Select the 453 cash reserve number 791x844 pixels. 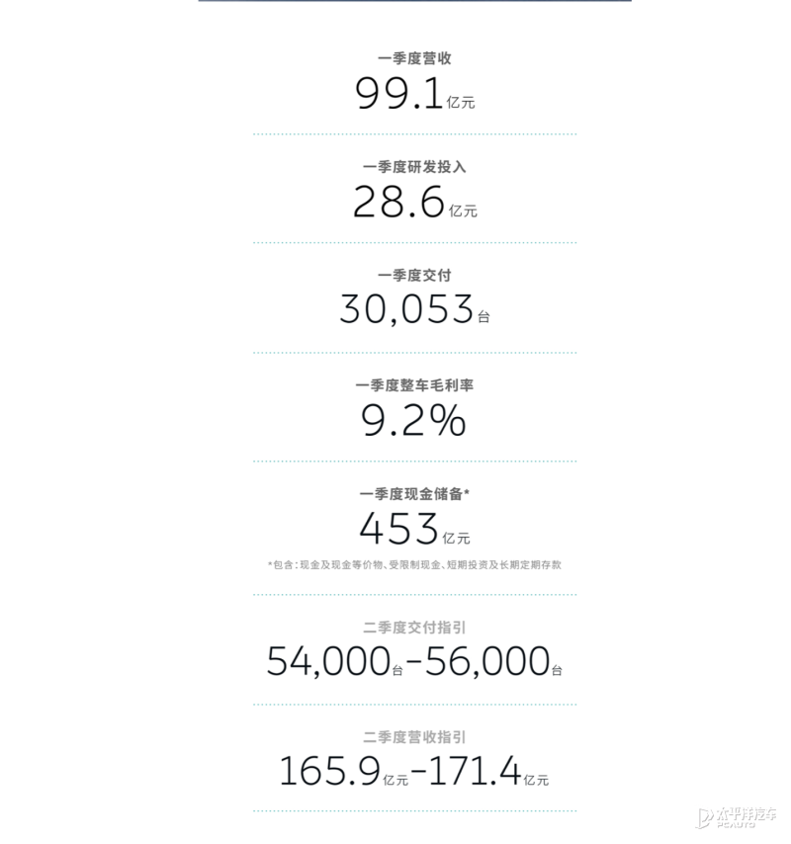click(x=399, y=529)
